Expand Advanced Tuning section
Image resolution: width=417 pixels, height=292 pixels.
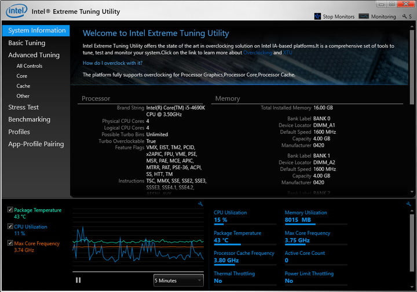click(34, 55)
